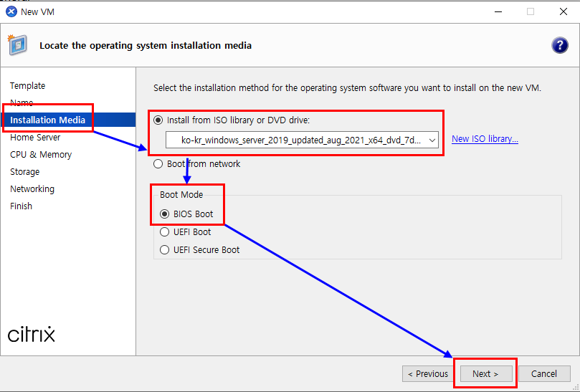This screenshot has height=392, width=580.
Task: Go to the Storage step
Action: (x=25, y=172)
